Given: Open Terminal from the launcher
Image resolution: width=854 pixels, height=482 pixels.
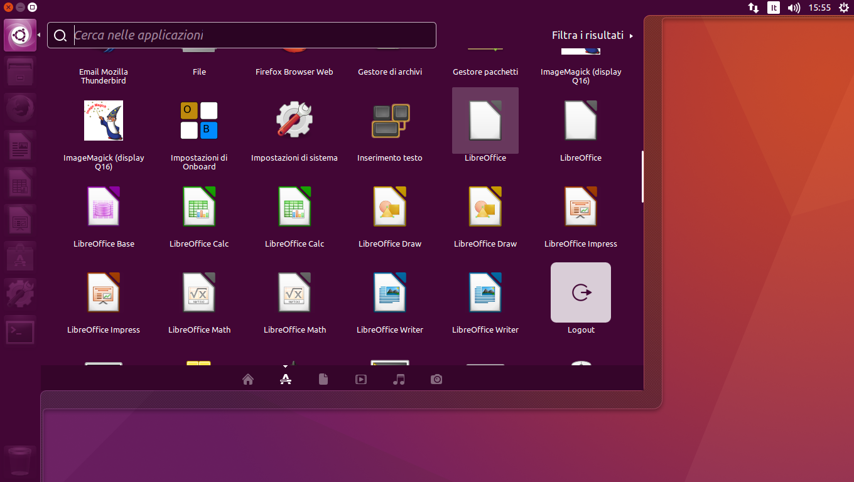Looking at the screenshot, I should point(20,332).
